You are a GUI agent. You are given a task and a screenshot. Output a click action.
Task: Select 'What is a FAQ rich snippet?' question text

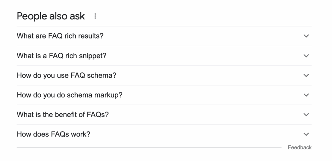[62, 56]
